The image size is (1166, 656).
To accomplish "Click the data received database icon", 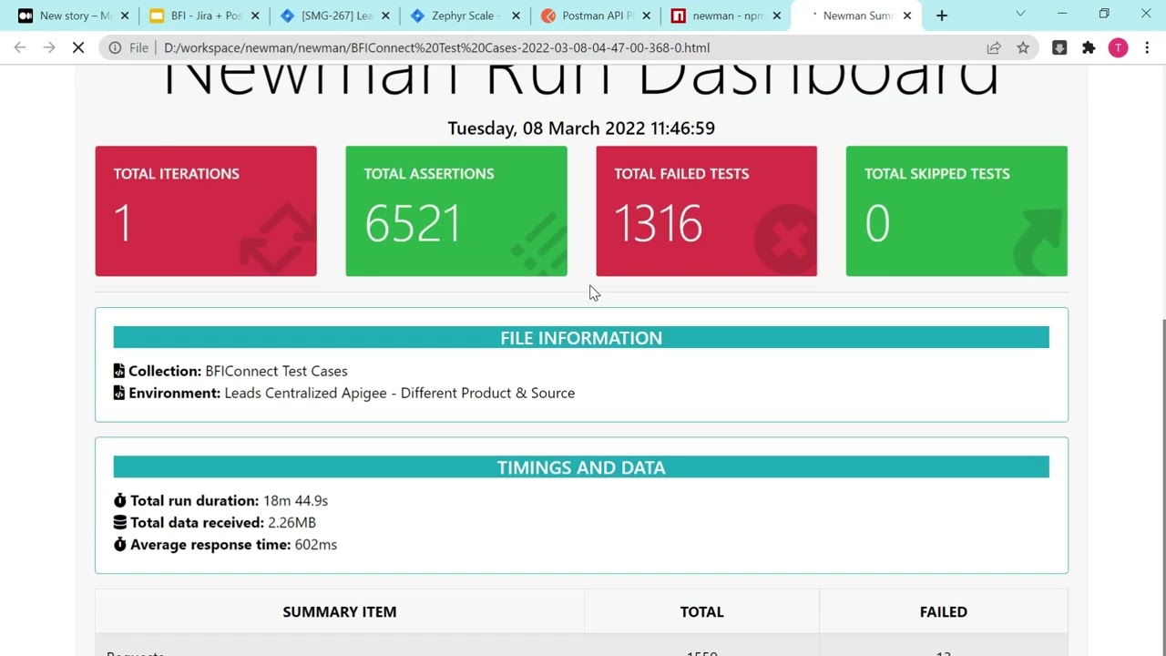I will 119,522.
